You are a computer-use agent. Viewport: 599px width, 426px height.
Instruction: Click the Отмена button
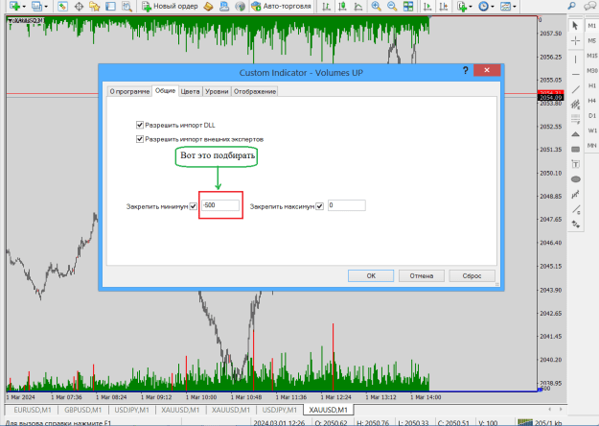422,275
